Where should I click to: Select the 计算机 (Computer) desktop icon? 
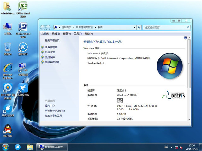(8, 29)
